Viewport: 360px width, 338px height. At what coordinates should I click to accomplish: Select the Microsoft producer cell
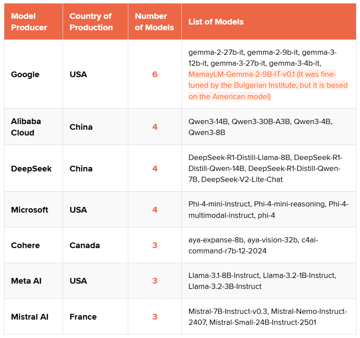coord(29,210)
